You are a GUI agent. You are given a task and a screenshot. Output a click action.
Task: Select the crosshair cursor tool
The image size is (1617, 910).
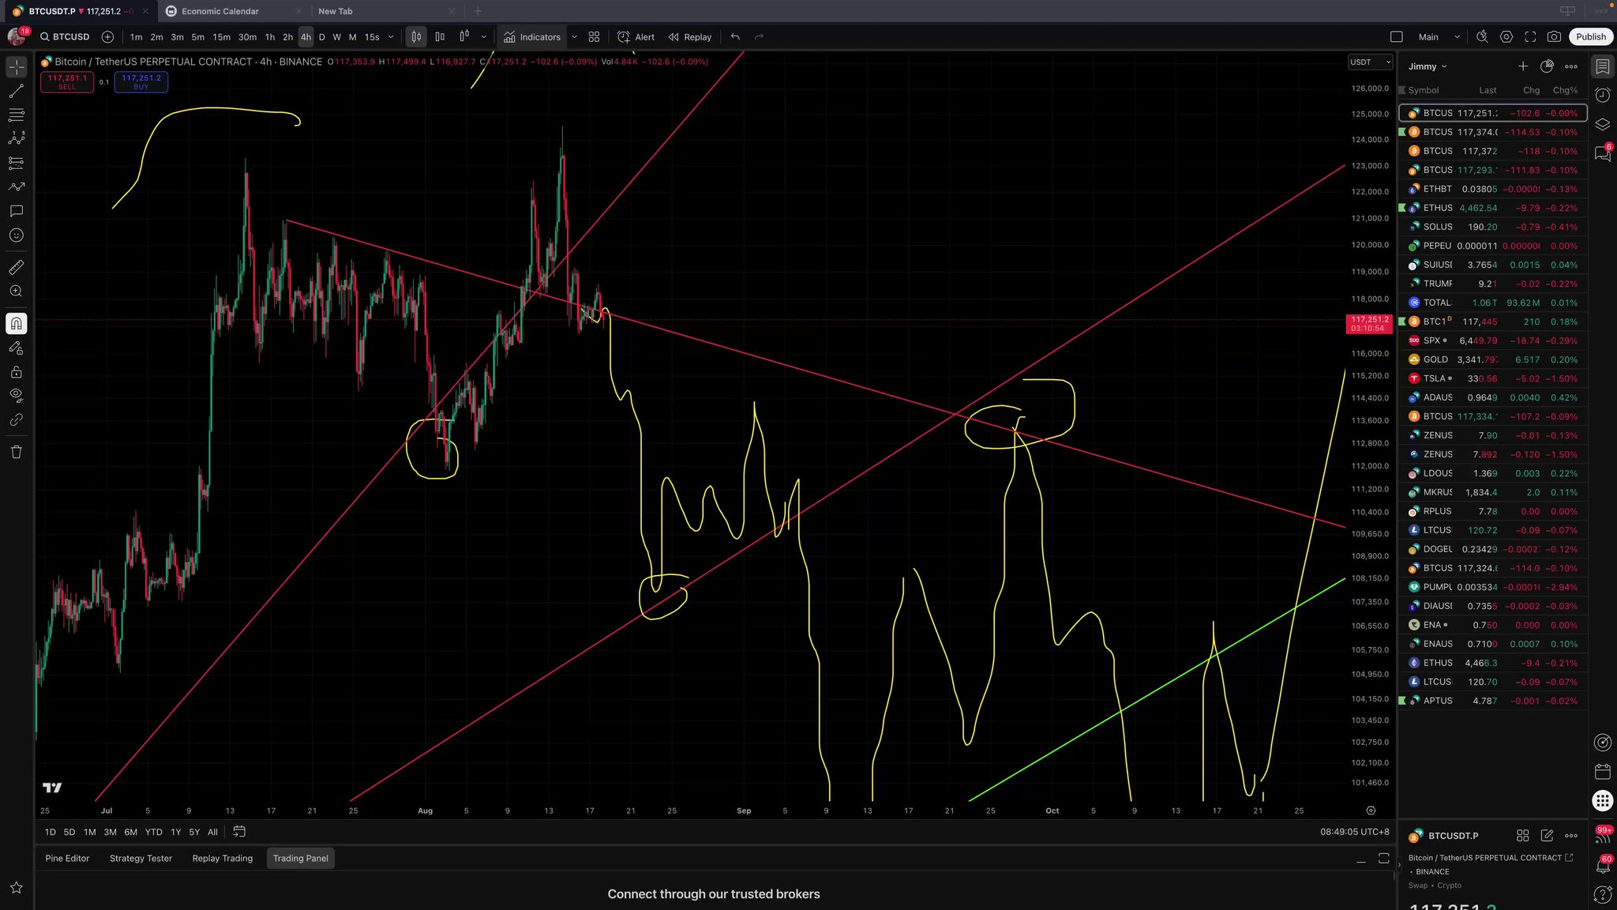coord(17,67)
